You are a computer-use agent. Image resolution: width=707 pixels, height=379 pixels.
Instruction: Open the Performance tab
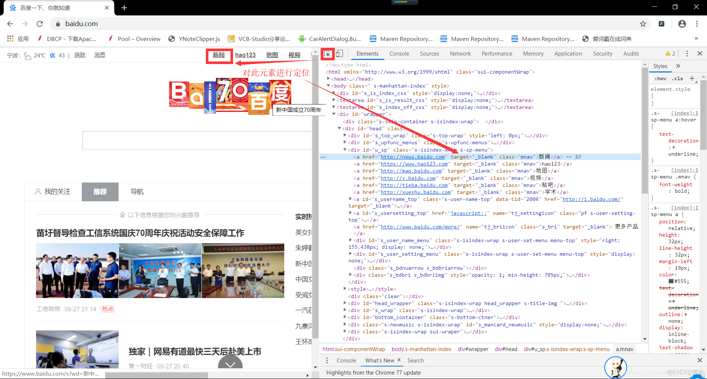497,54
